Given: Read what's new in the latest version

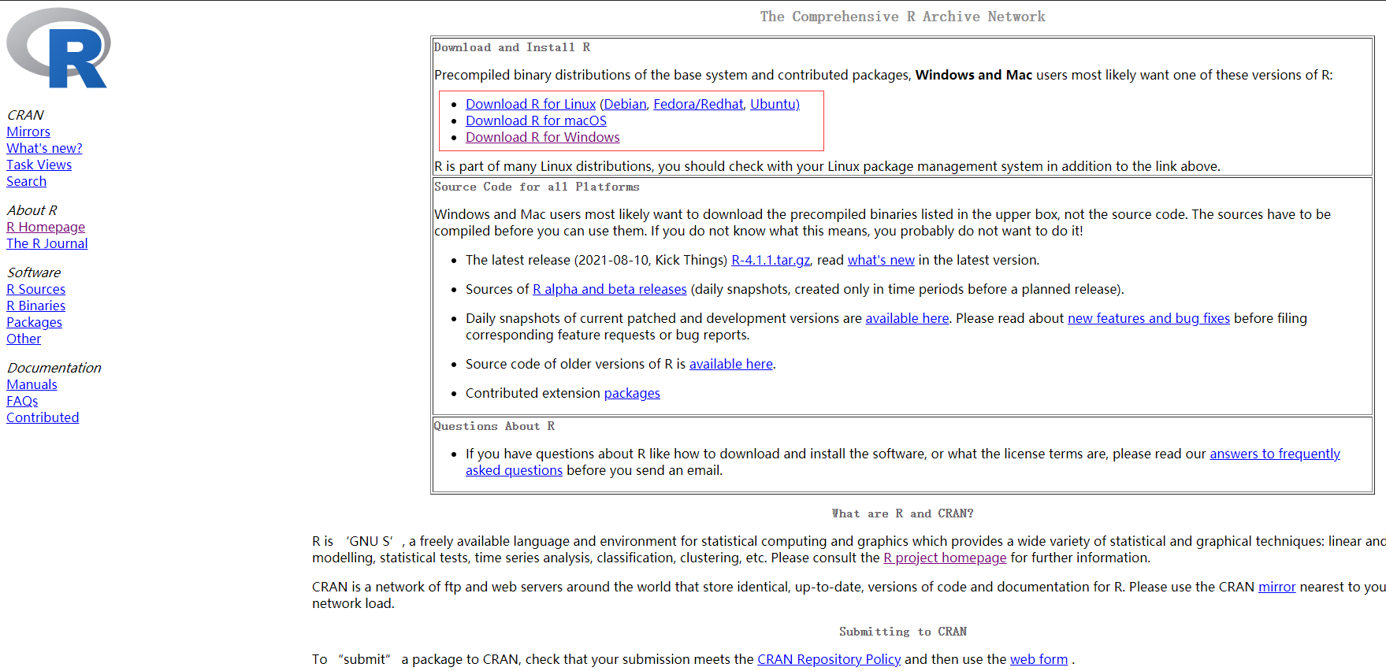Looking at the screenshot, I should coord(881,260).
